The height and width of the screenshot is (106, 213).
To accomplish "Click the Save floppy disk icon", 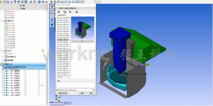I will click(x=8, y=2).
